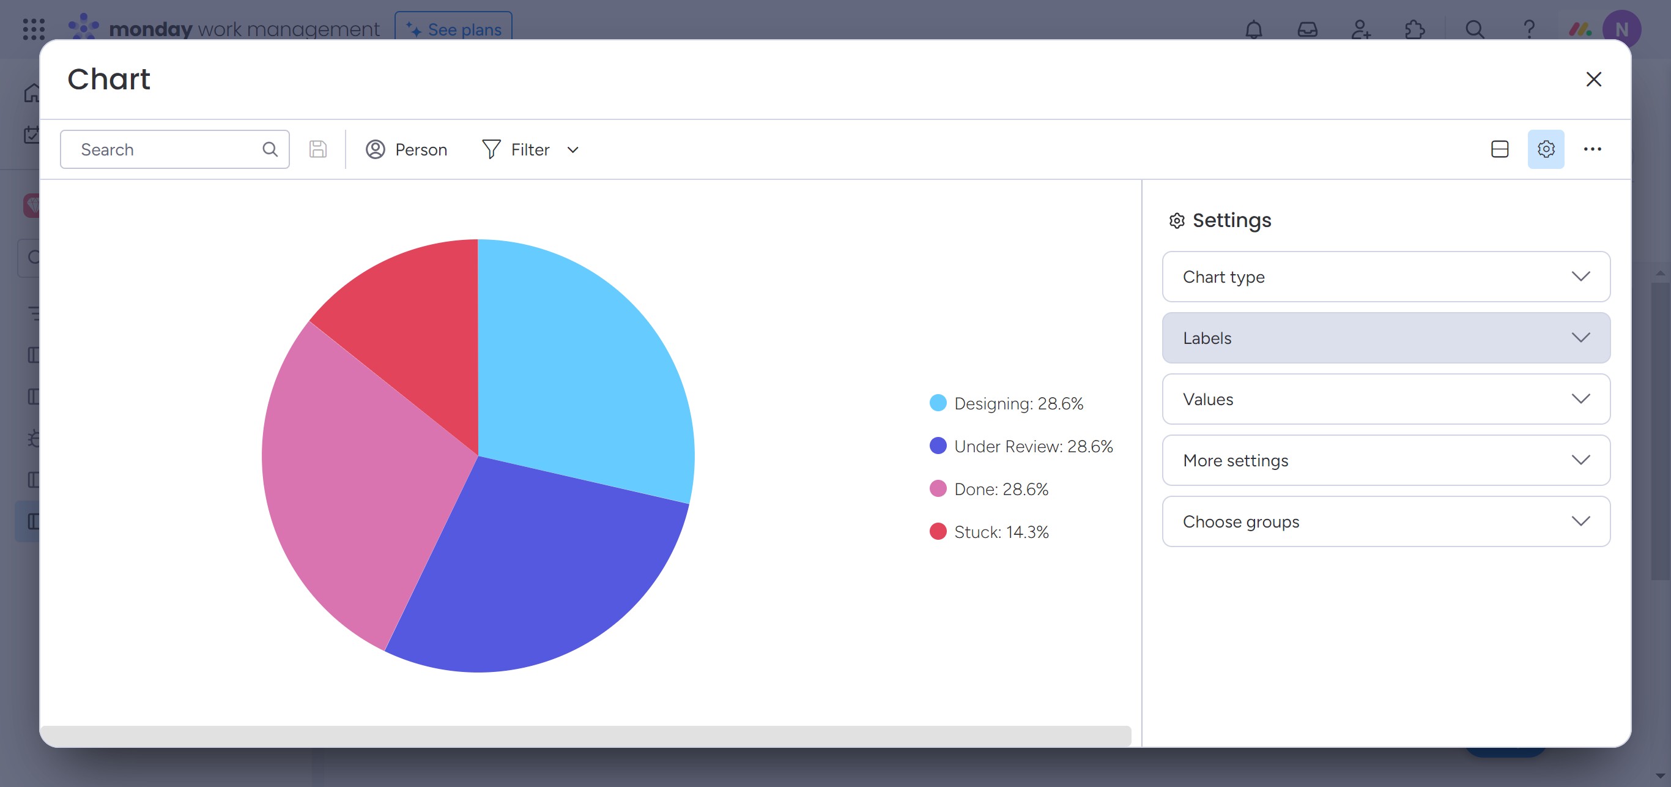Click the monday logo icon
This screenshot has width=1671, height=787.
84,28
